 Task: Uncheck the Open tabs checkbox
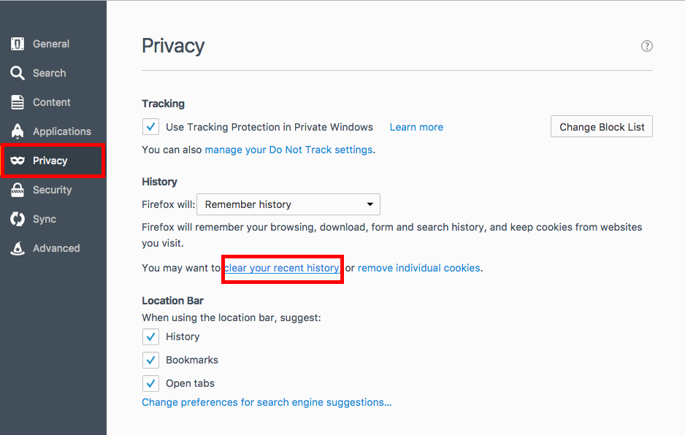click(150, 383)
